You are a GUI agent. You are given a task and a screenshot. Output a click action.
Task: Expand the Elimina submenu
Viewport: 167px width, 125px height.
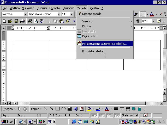(x=105, y=26)
